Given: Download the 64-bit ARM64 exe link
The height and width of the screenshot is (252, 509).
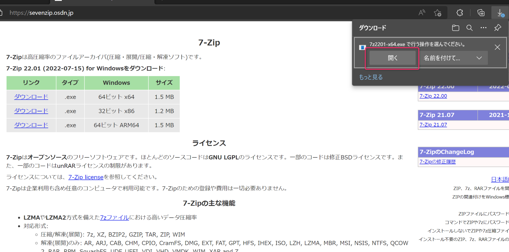Looking at the screenshot, I should (31, 125).
